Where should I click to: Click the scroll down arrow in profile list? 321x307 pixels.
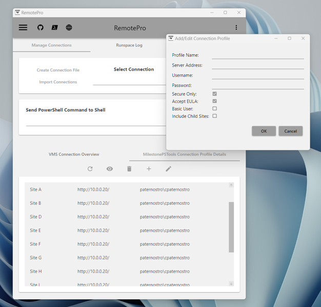click(x=231, y=283)
